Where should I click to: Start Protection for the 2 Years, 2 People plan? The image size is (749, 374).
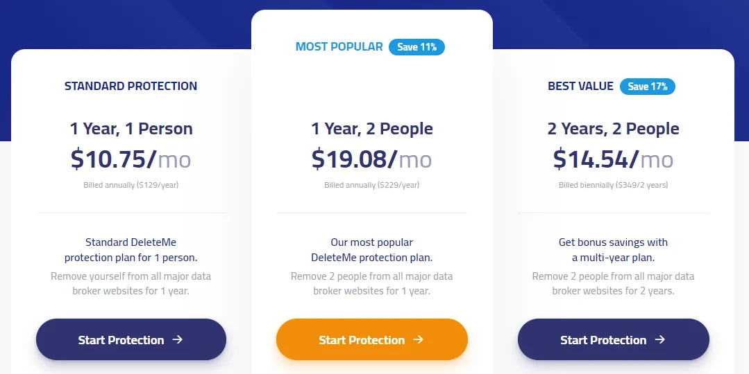(x=613, y=339)
